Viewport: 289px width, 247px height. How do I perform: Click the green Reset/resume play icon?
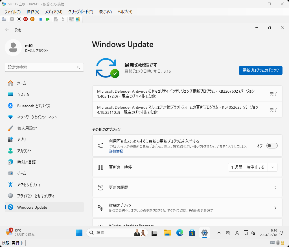click(x=48, y=19)
